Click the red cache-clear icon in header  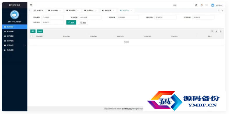(x=202, y=5)
